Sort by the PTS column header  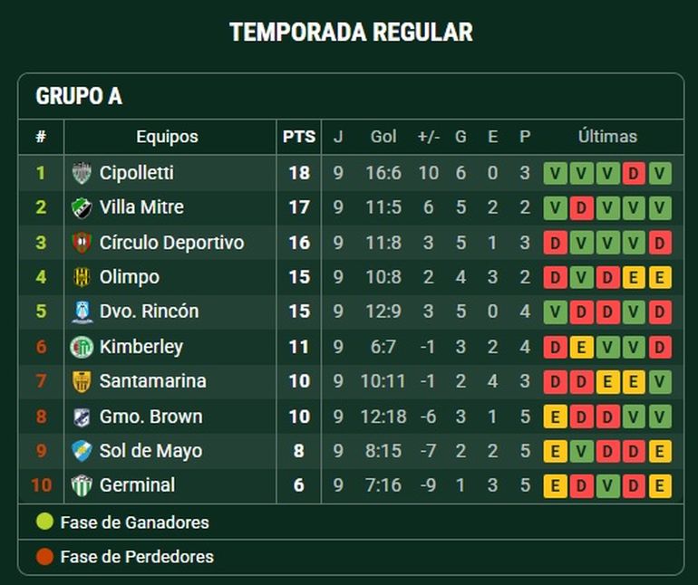[299, 137]
